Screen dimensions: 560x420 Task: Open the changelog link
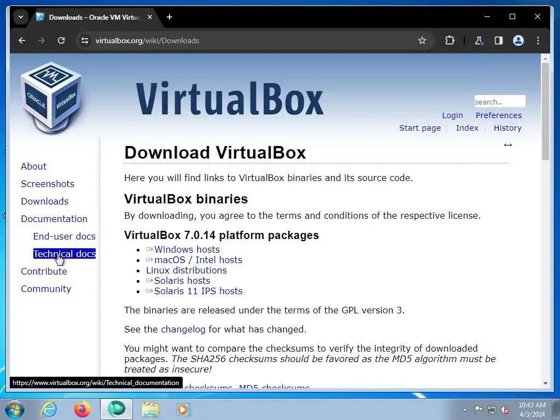click(x=183, y=329)
